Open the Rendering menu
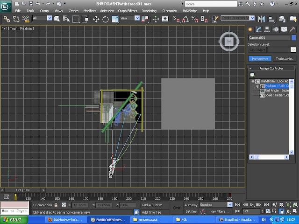Image resolution: width=299 pixels, height=224 pixels. 149,10
